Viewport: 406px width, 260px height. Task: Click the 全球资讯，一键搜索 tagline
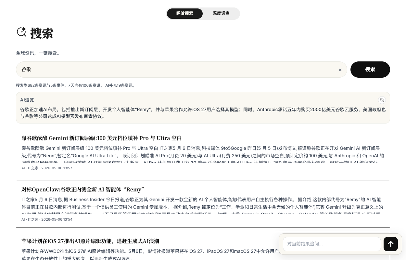click(38, 53)
